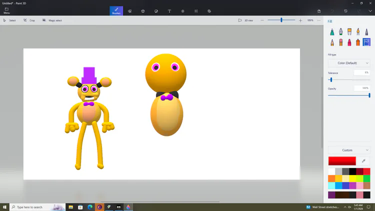
Task: Choose the green color swatch
Action: pyautogui.click(x=366, y=178)
